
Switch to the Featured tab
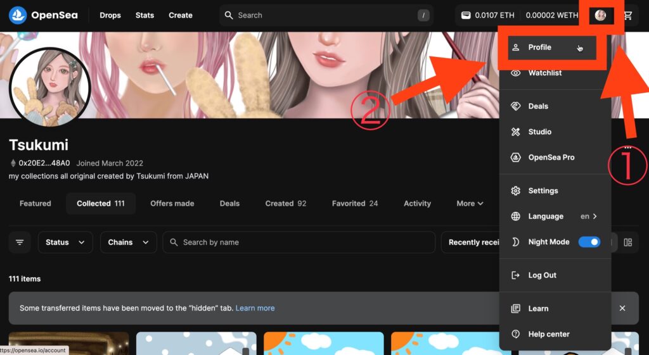point(35,203)
